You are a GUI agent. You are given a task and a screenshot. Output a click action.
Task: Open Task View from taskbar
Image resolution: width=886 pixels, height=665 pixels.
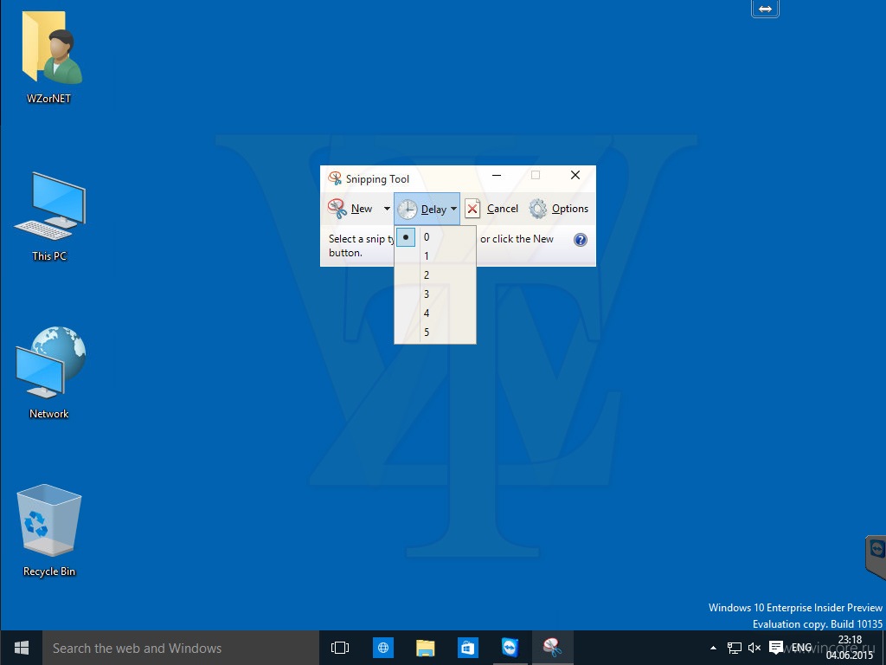coord(339,648)
